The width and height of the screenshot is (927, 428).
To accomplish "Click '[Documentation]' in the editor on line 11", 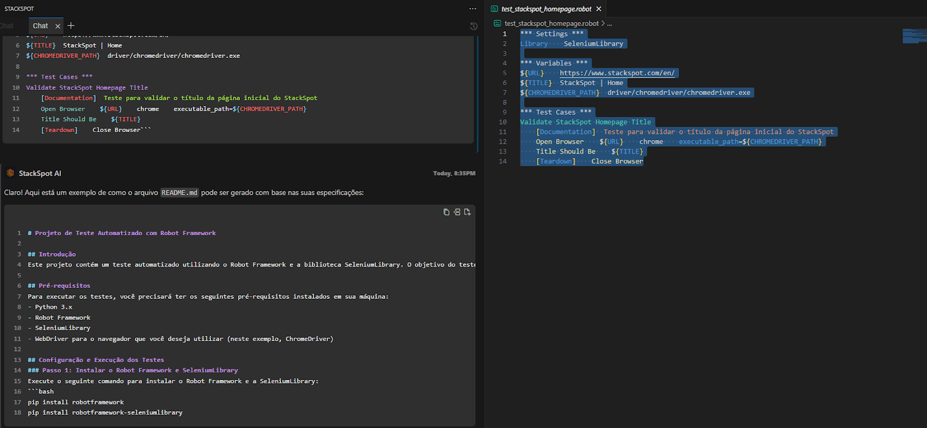I will 565,131.
